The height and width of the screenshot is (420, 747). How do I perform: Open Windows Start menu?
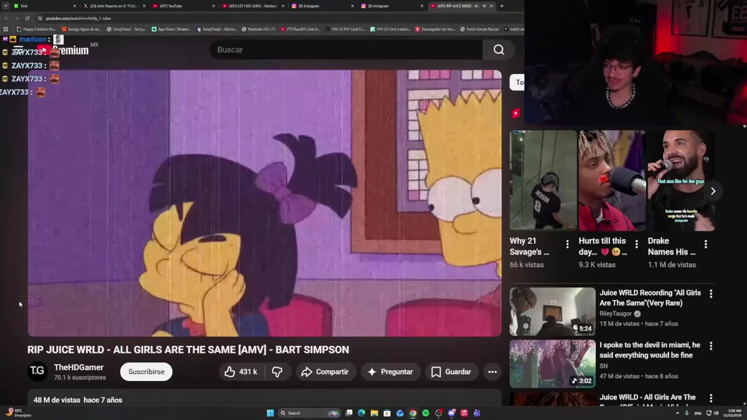pos(270,413)
